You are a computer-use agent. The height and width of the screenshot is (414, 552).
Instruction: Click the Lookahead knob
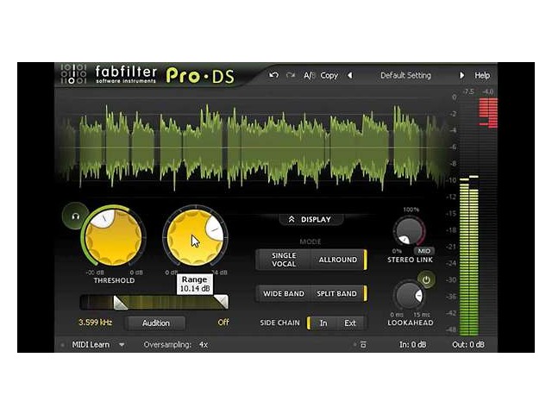pos(409,295)
